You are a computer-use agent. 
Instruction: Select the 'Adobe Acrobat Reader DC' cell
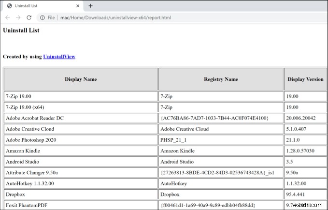tap(81, 118)
